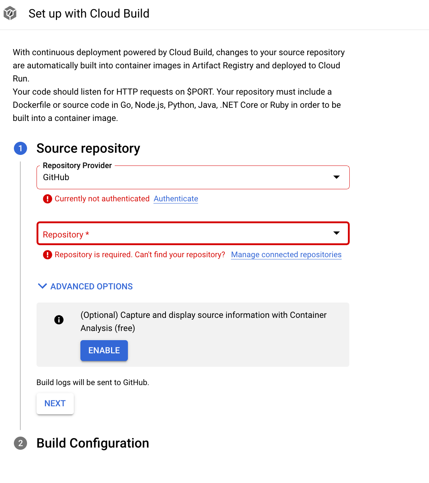
Task: Click the repository required error icon
Action: click(48, 255)
